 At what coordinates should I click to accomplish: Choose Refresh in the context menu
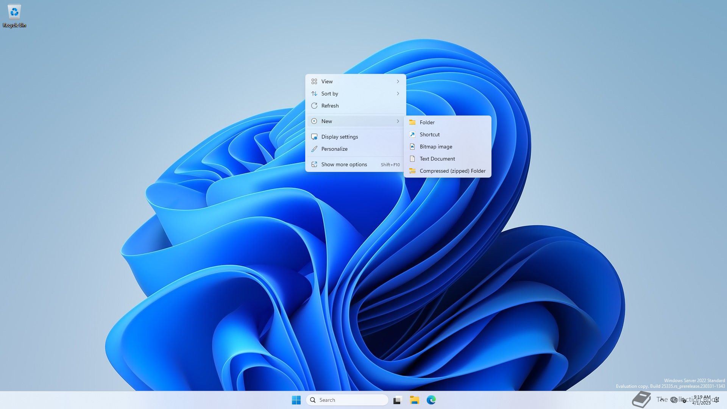(x=356, y=106)
